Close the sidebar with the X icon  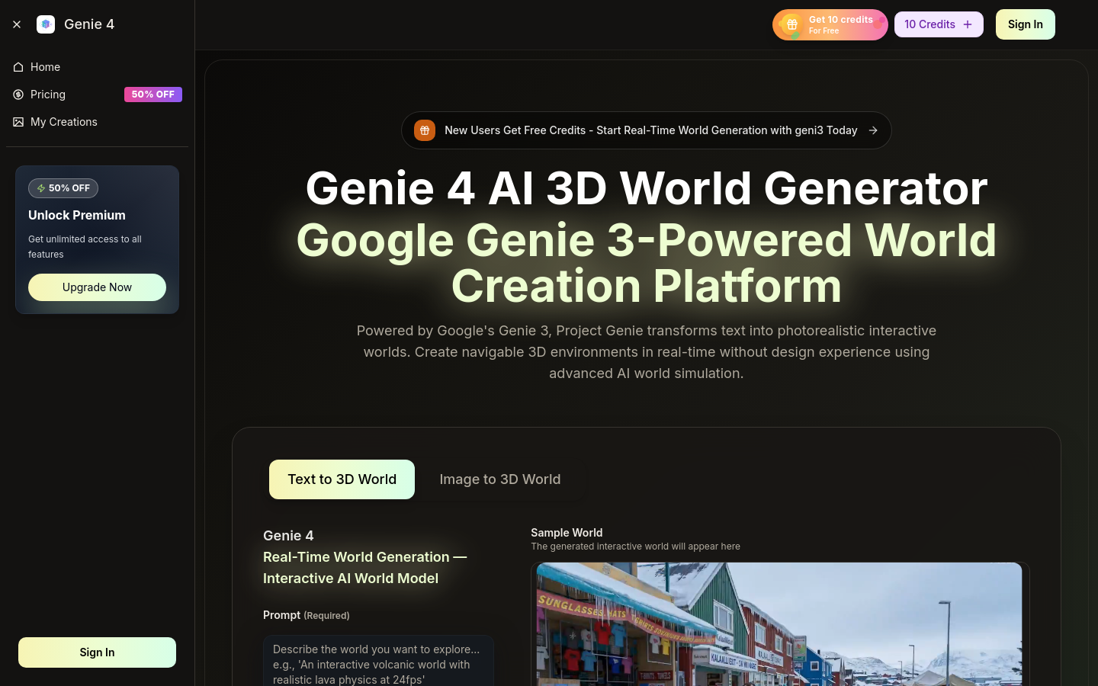17,24
